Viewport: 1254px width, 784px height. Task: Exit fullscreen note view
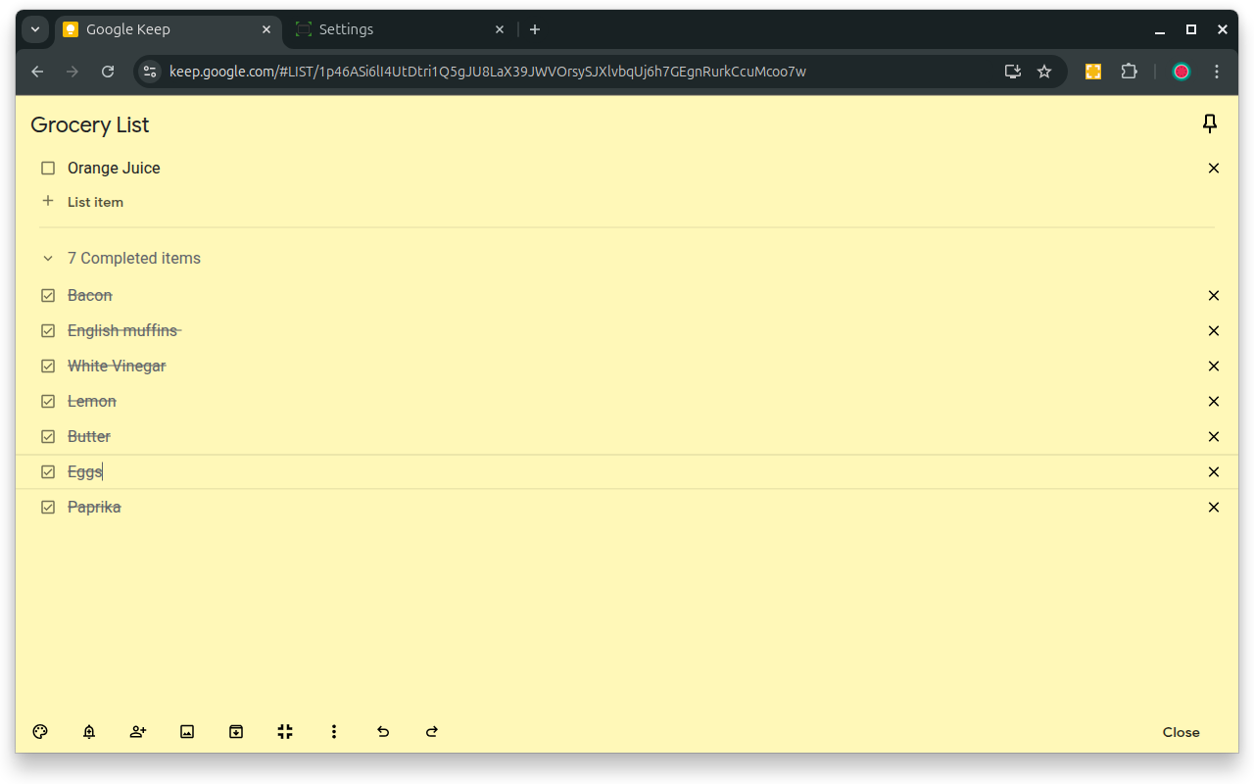pyautogui.click(x=285, y=731)
